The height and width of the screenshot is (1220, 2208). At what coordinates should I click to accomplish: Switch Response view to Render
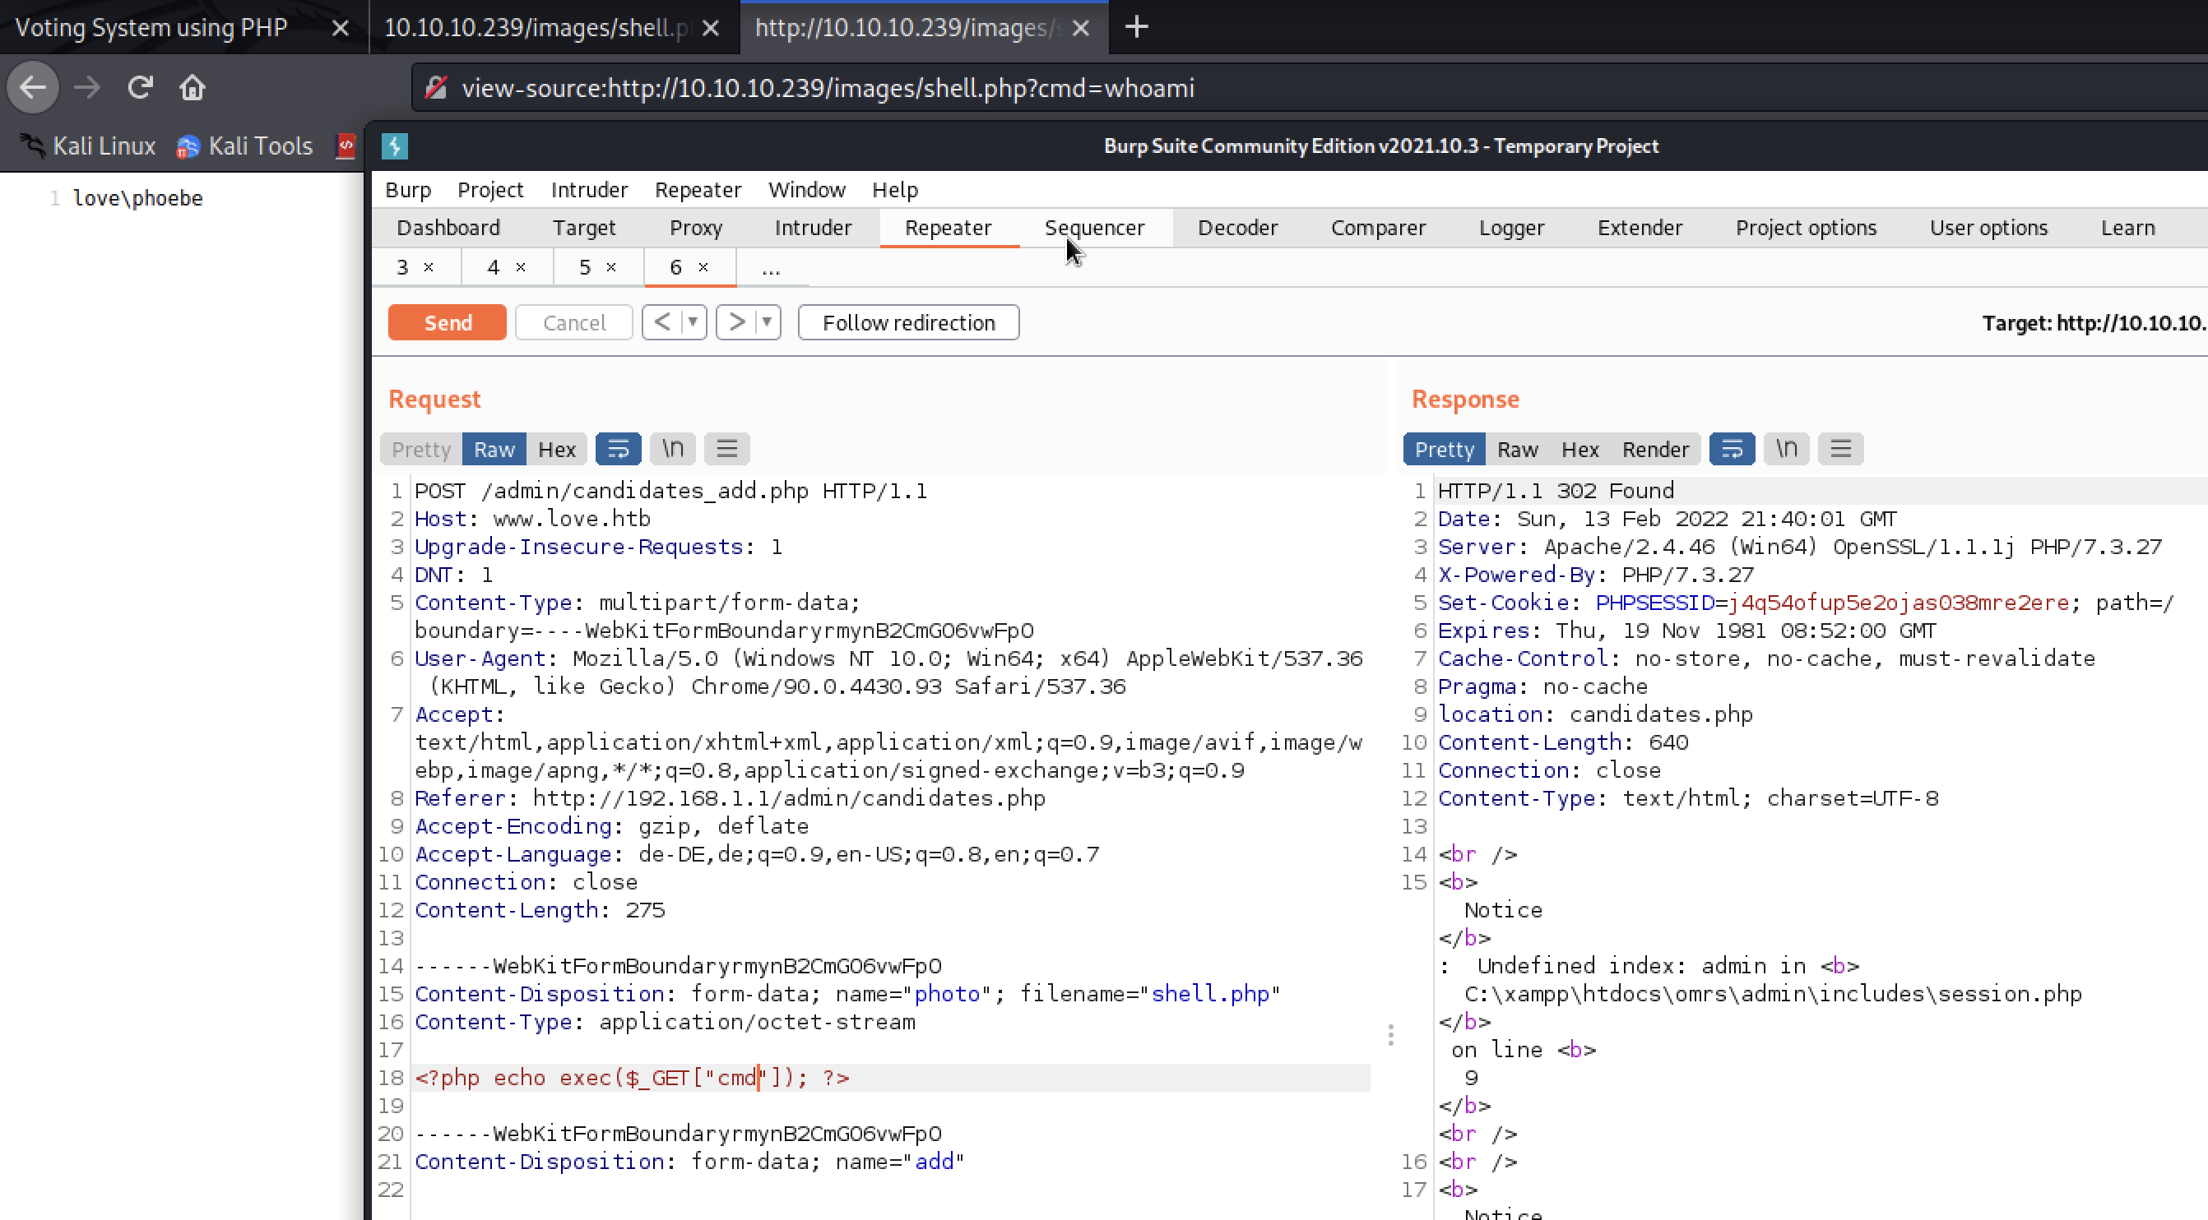click(x=1655, y=450)
